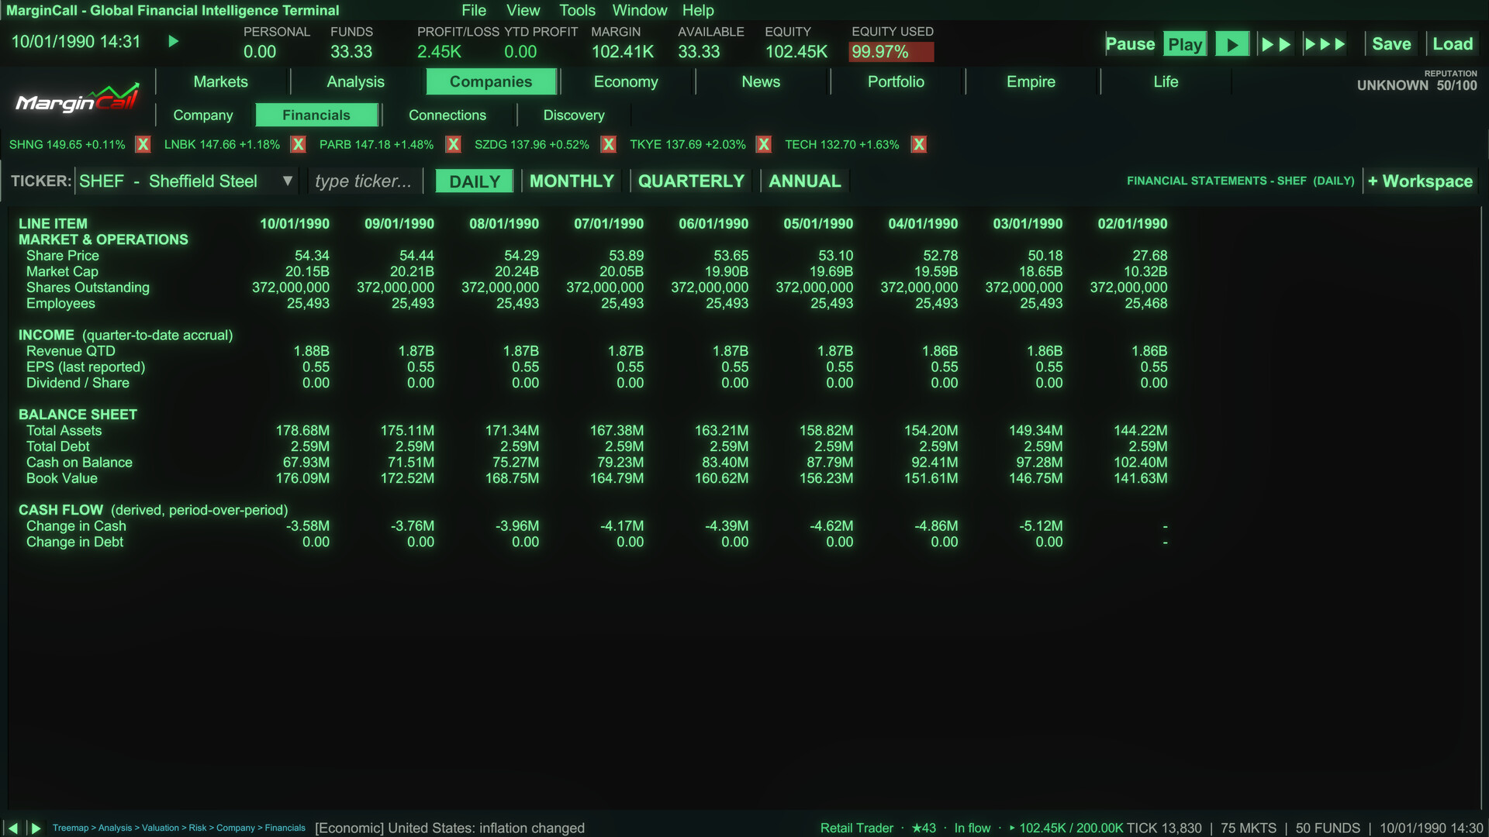
Task: Remove SHNG from the watchlist bar
Action: click(x=143, y=144)
